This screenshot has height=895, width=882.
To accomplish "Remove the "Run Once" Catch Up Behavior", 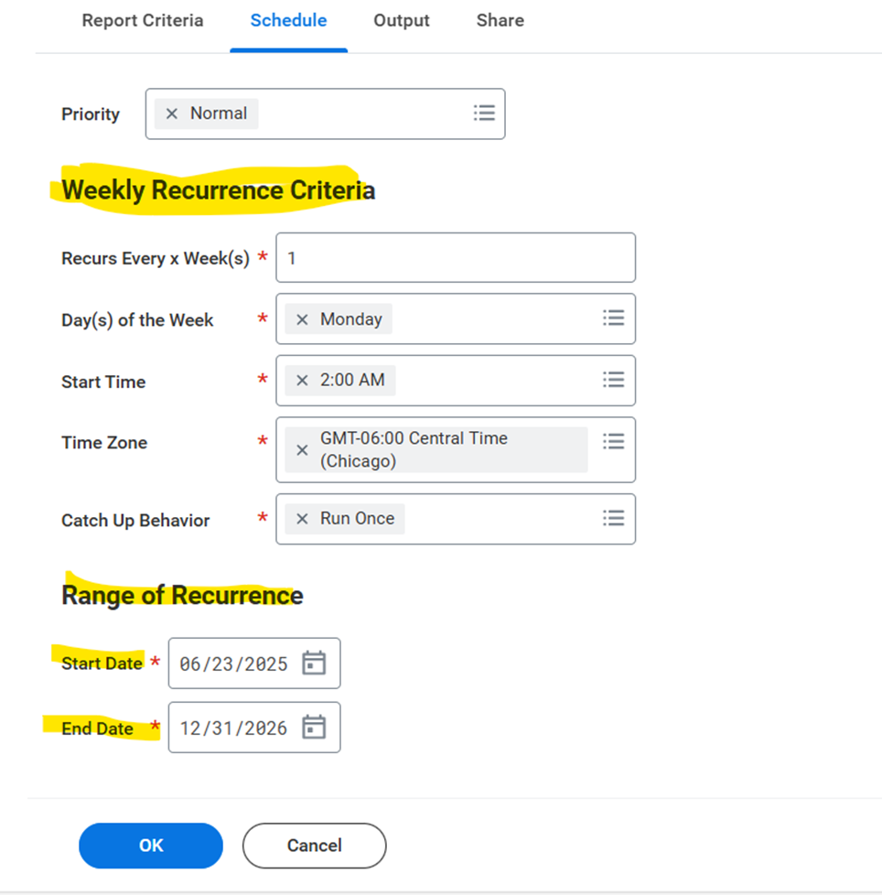I will click(x=302, y=518).
